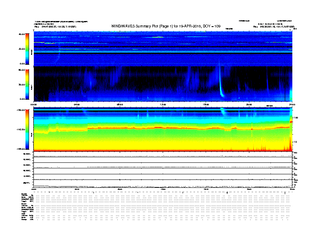Click the 20:00 label on the bottom time axis
Viewport: 315px width, 243px height.
[x=249, y=189]
